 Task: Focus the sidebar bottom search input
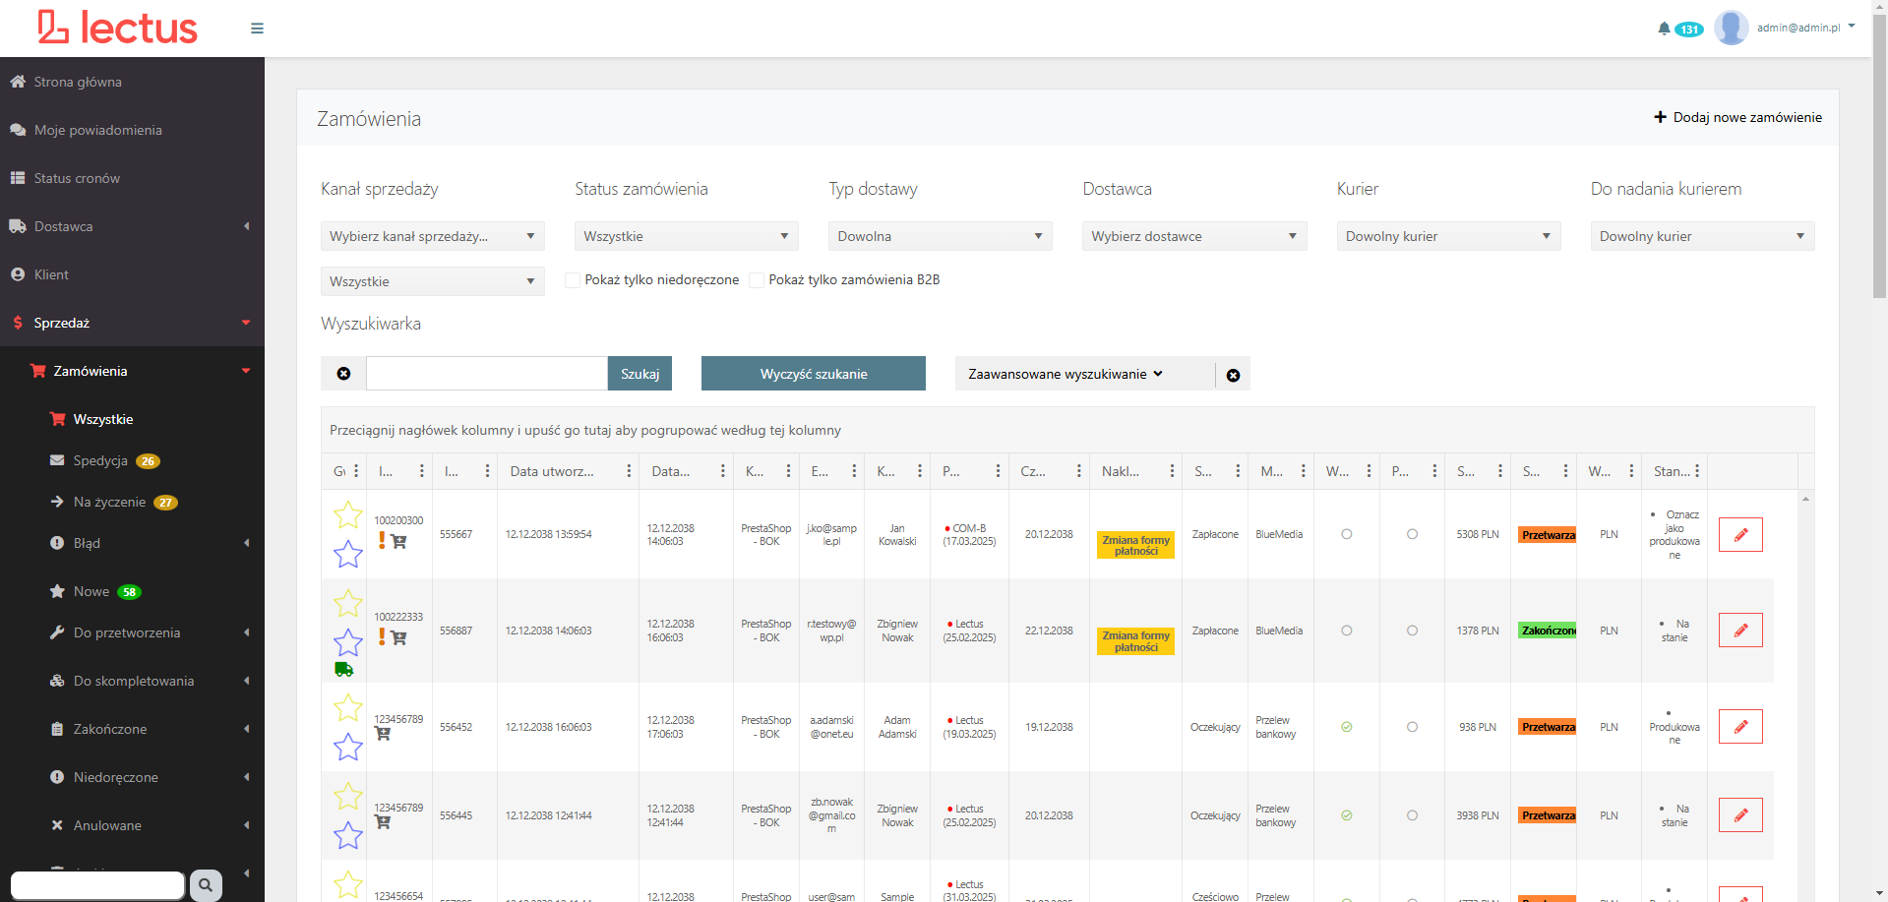(x=97, y=885)
